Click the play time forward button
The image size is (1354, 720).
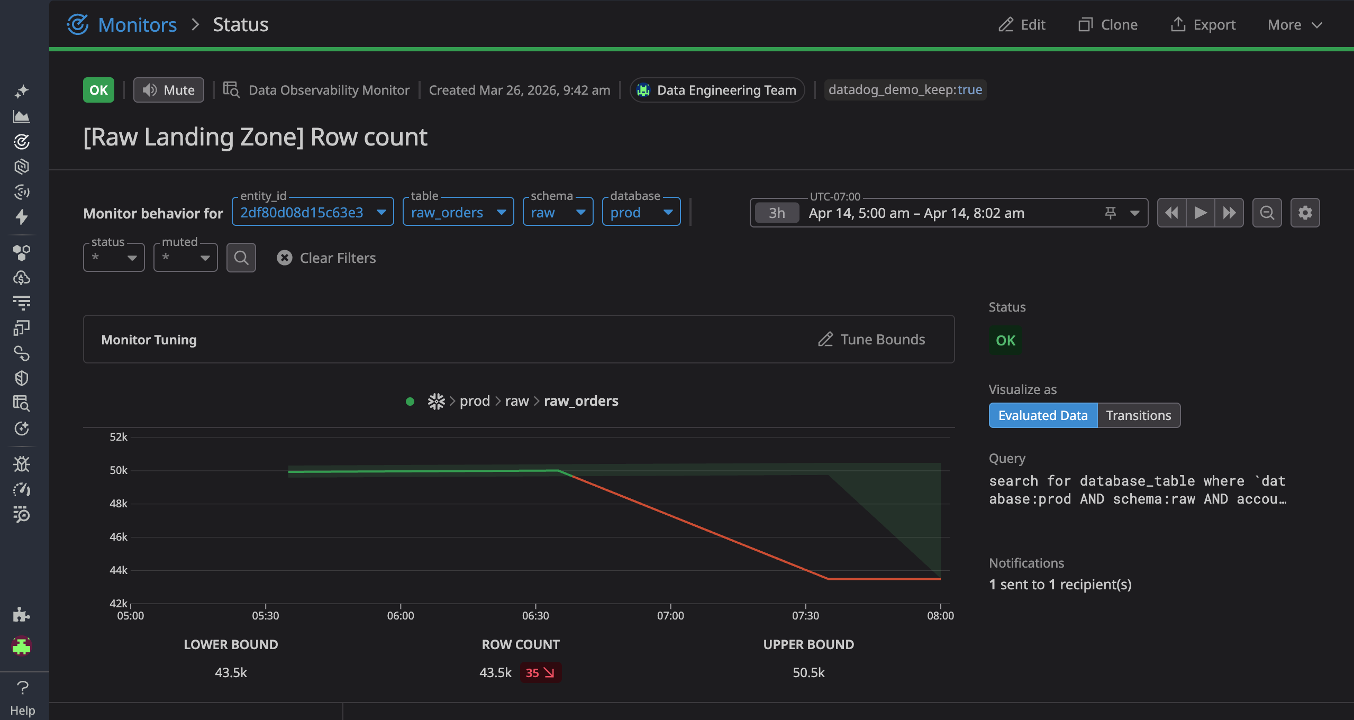[x=1200, y=213]
